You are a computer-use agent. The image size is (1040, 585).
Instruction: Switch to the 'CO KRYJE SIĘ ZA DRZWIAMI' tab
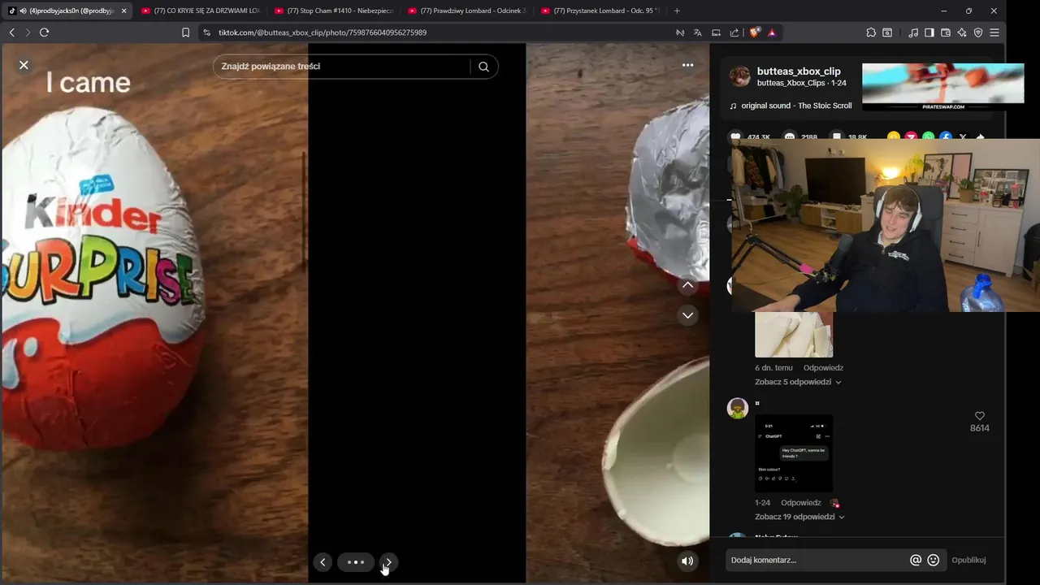tap(200, 11)
